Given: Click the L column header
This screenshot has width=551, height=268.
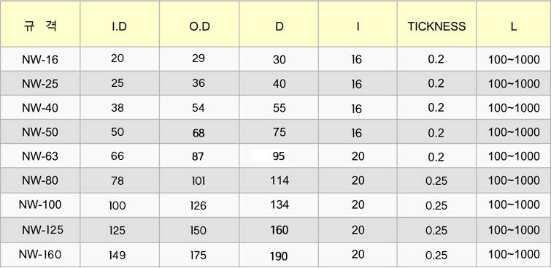Looking at the screenshot, I should pyautogui.click(x=513, y=27).
